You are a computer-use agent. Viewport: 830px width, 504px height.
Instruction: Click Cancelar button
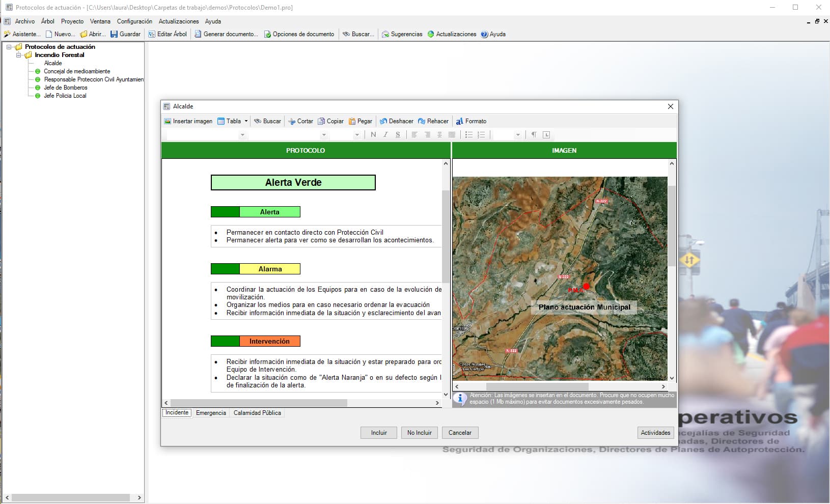click(460, 433)
